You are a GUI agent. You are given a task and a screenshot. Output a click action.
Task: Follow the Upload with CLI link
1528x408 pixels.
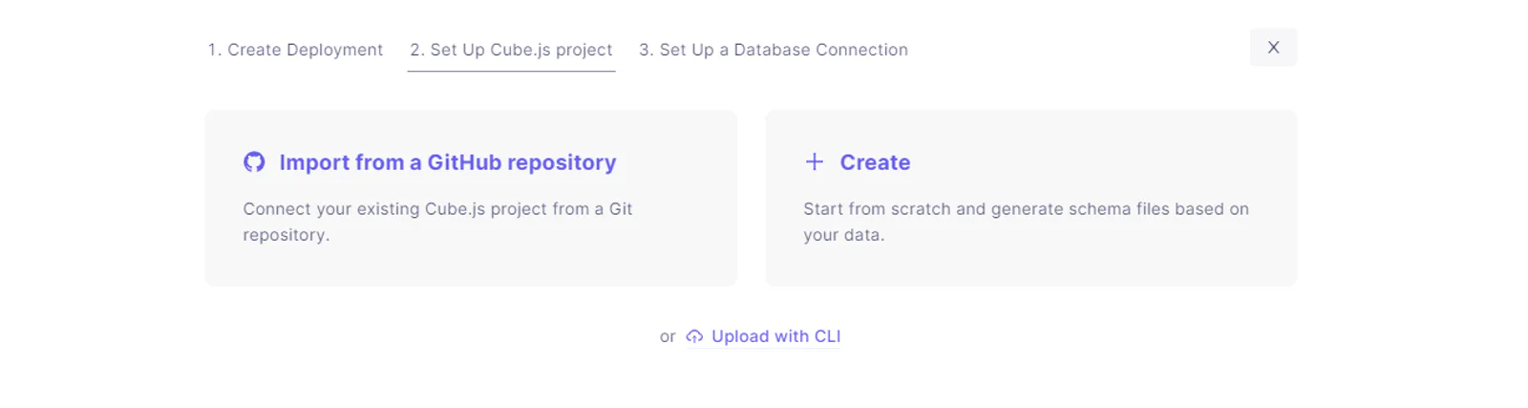coord(775,336)
